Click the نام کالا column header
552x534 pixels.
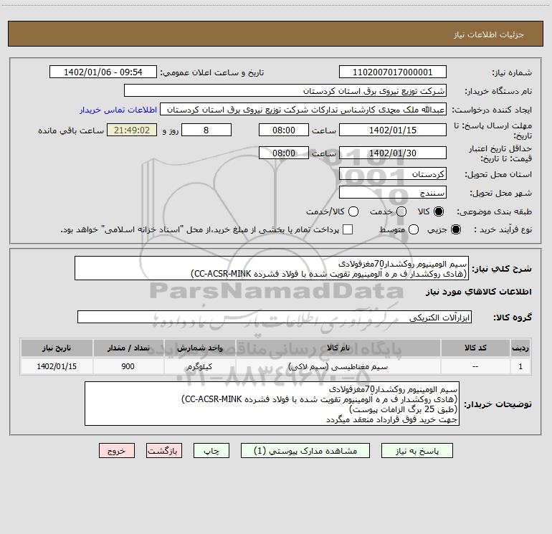[338, 348]
